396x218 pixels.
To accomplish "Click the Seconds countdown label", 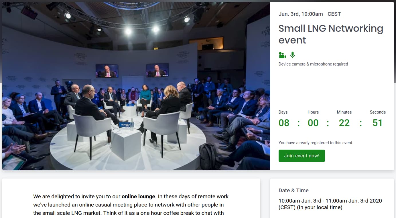I will tap(377, 112).
